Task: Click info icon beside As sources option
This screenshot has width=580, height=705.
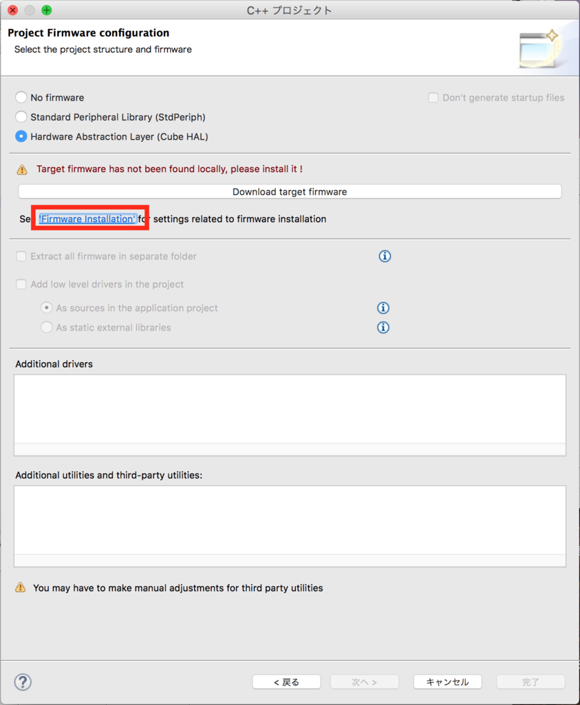Action: tap(383, 308)
